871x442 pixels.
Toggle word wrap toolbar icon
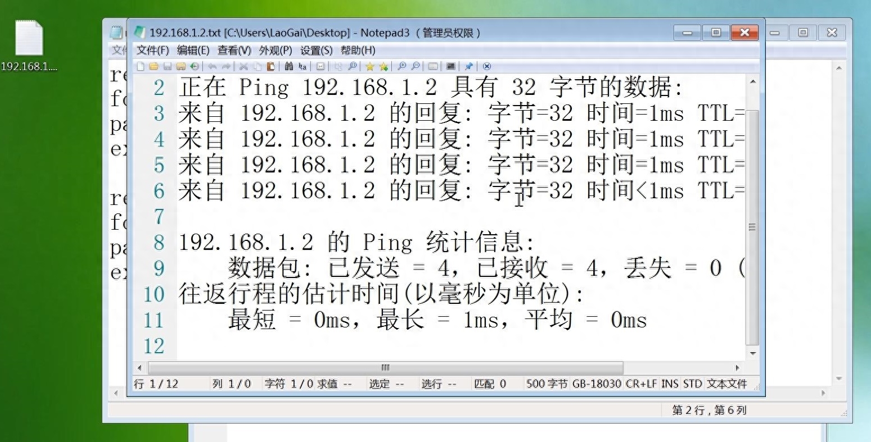[321, 66]
